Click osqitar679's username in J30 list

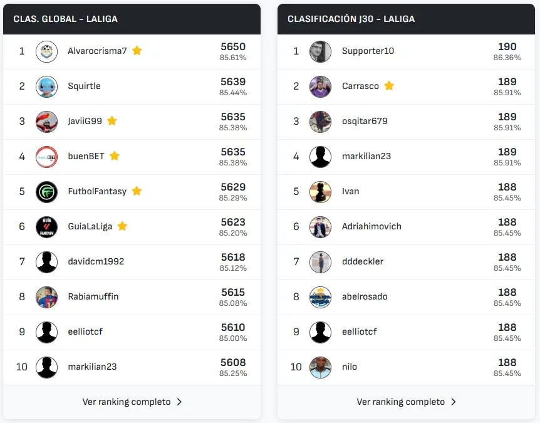365,121
